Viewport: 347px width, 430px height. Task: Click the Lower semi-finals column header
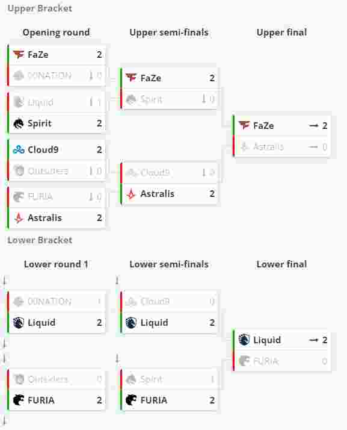tap(169, 264)
